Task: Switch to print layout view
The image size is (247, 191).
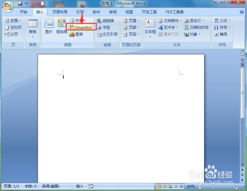Action: (x=159, y=187)
